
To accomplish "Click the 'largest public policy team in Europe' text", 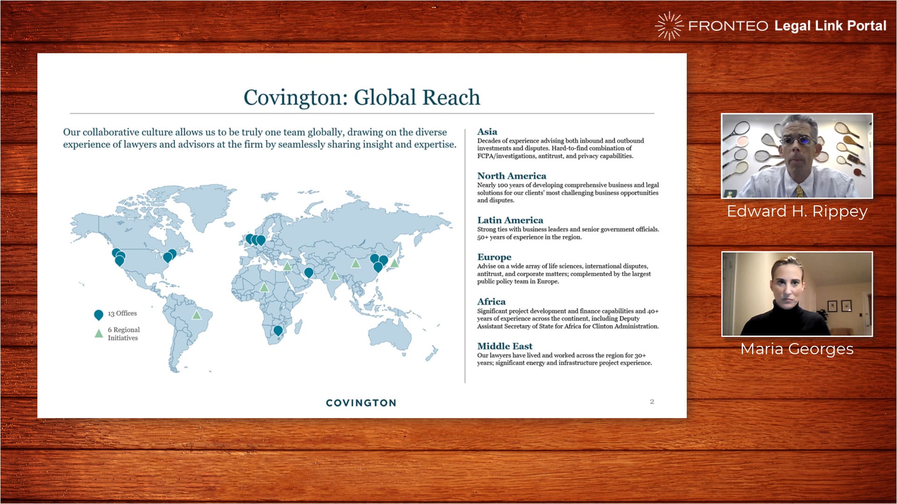I will (564, 278).
